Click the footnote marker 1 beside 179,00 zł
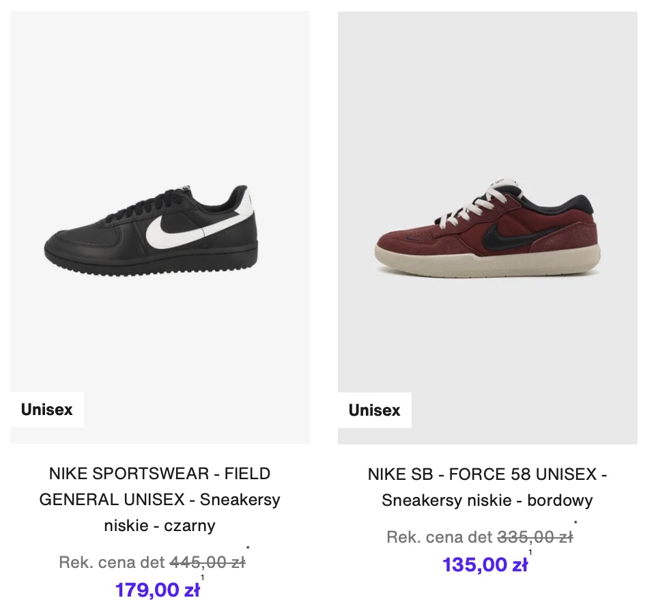The height and width of the screenshot is (613, 654). pos(202,578)
